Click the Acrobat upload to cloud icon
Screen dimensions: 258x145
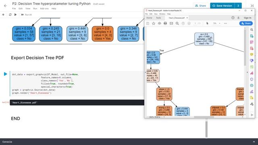point(160,23)
